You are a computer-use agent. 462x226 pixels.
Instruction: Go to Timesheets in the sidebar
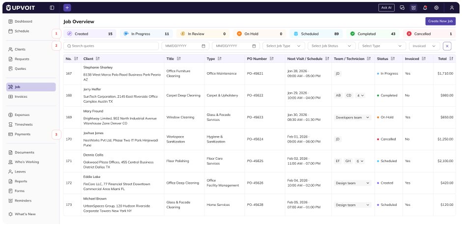pyautogui.click(x=23, y=125)
